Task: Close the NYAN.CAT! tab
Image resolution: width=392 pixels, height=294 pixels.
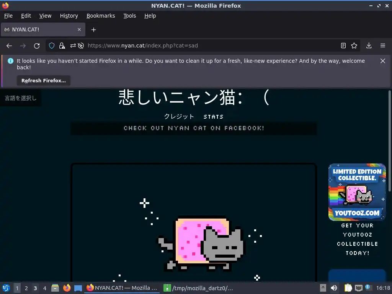Action: (x=79, y=29)
